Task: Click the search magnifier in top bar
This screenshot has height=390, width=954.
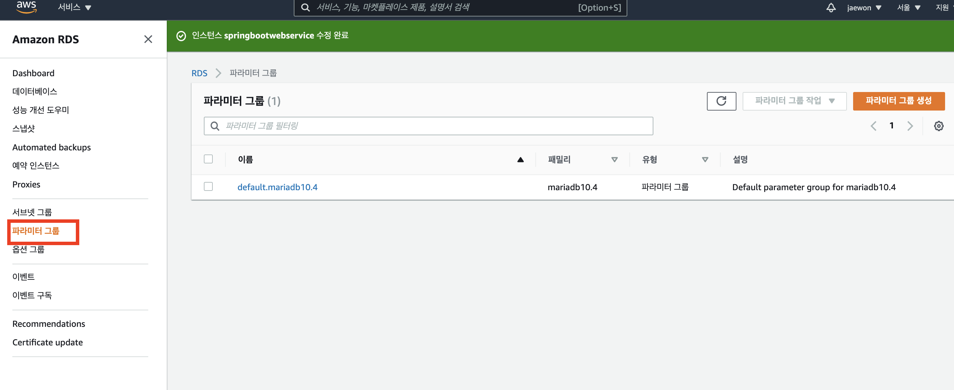Action: point(305,8)
